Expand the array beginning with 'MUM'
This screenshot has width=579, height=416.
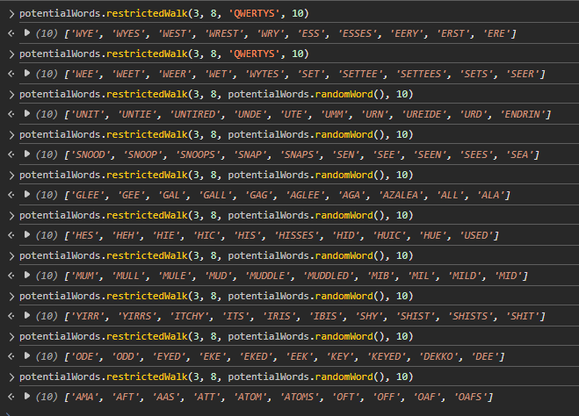pos(27,275)
